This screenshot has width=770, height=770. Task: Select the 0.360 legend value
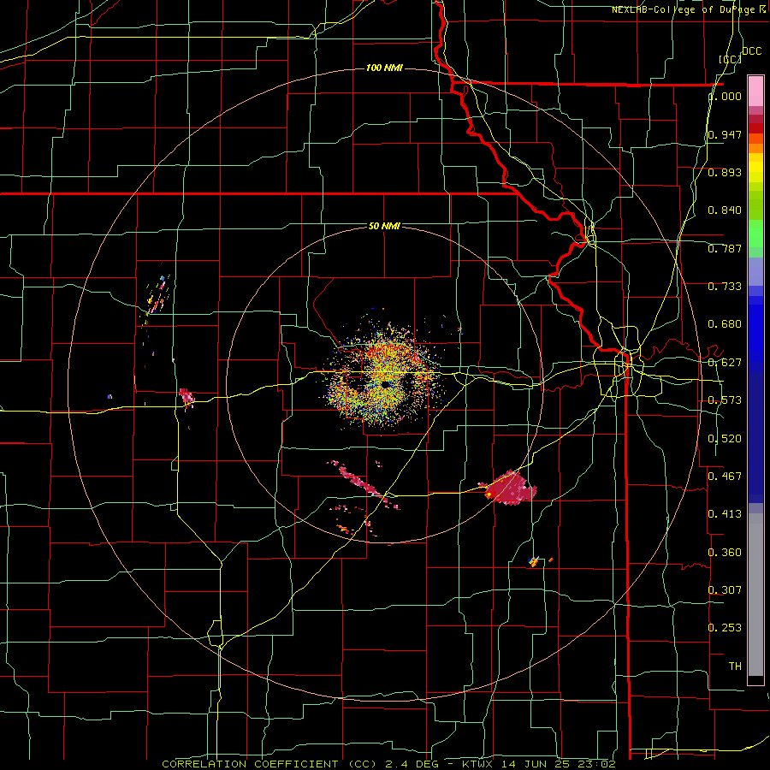[x=725, y=552]
